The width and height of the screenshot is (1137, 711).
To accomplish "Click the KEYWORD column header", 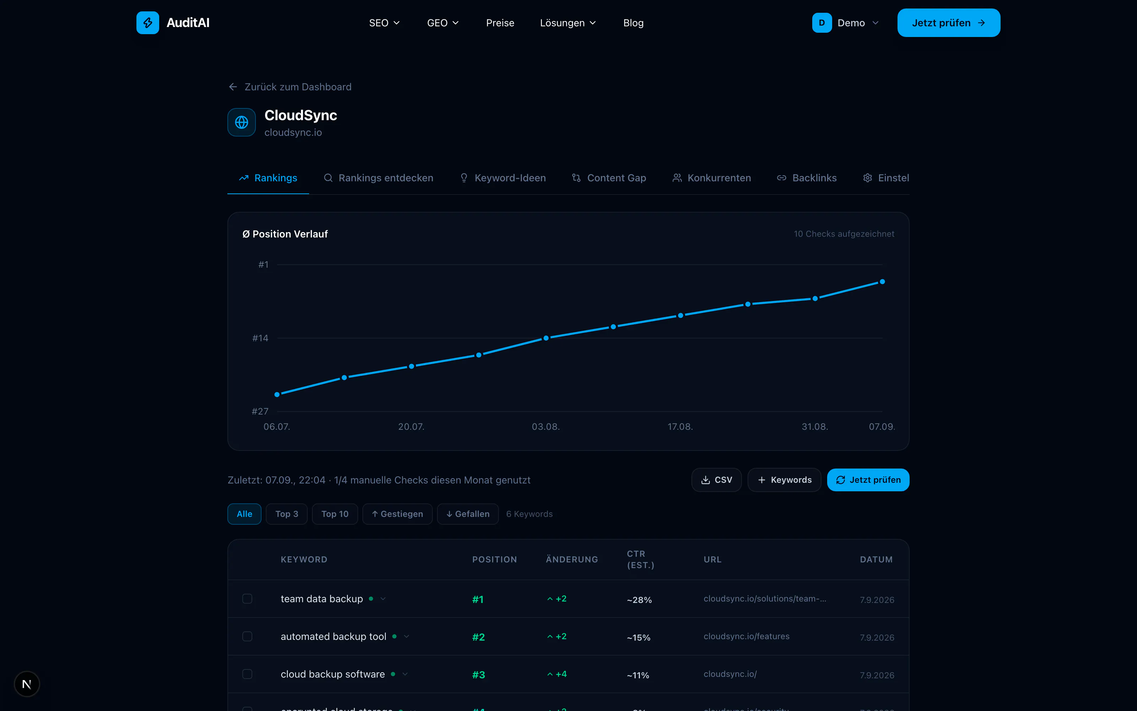I will click(x=304, y=560).
